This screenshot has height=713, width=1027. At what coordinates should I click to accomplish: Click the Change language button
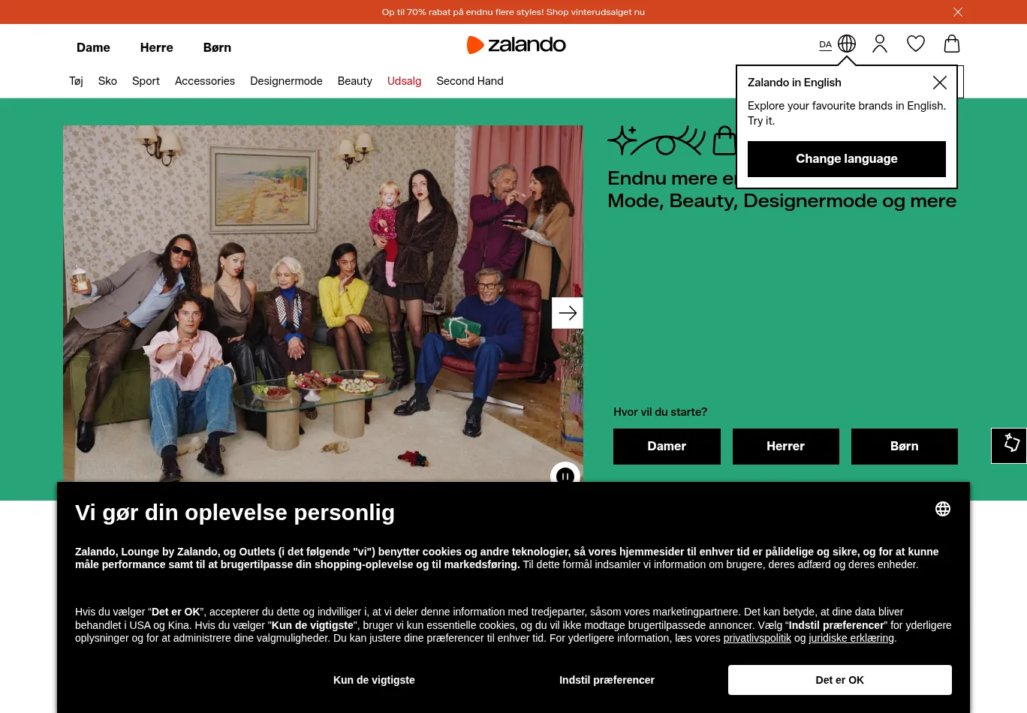[847, 159]
